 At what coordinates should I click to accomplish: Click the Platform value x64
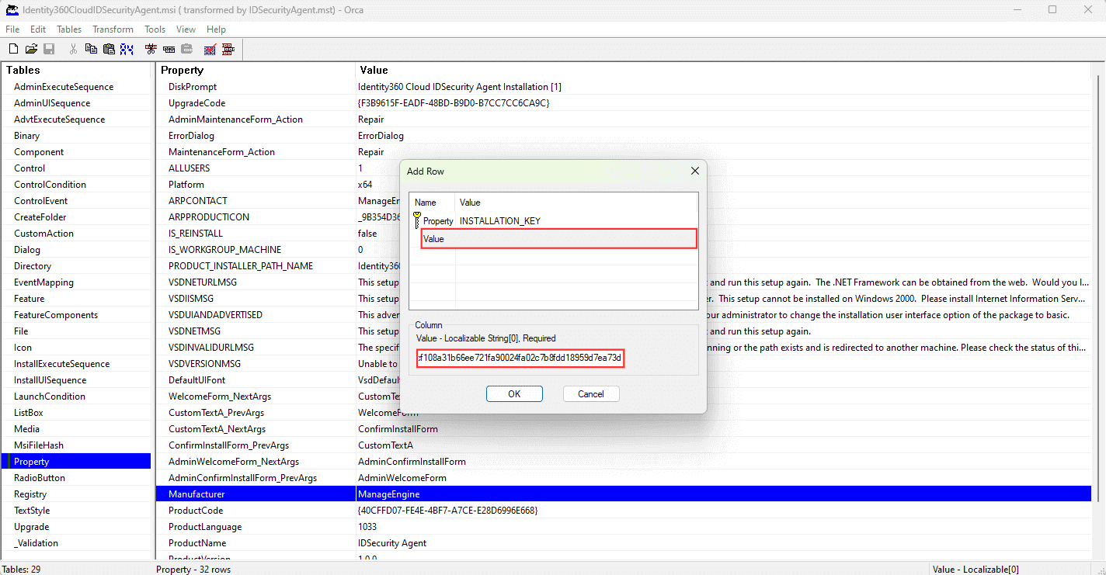[365, 185]
